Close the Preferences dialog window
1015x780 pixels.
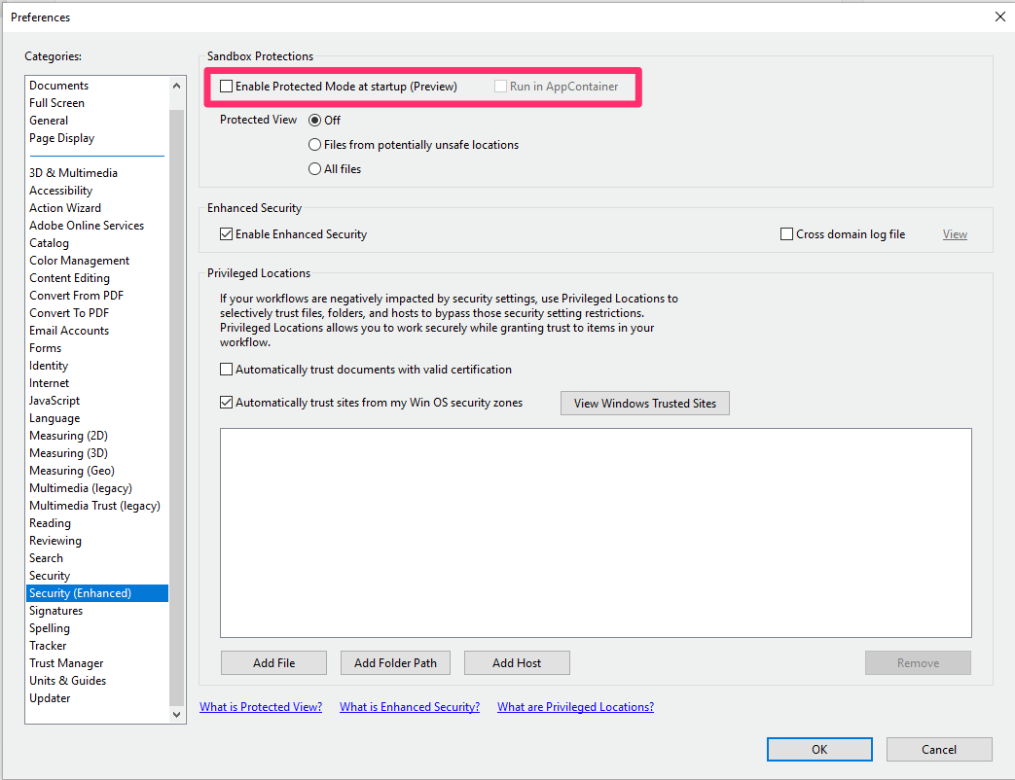pyautogui.click(x=1000, y=17)
